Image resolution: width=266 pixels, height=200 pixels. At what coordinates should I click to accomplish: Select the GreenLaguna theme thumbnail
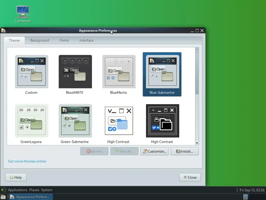tap(31, 121)
